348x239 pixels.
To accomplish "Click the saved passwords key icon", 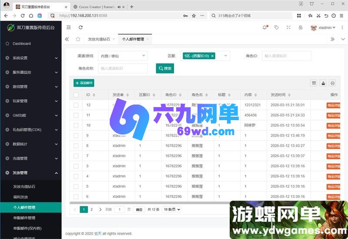I will point(185,16).
